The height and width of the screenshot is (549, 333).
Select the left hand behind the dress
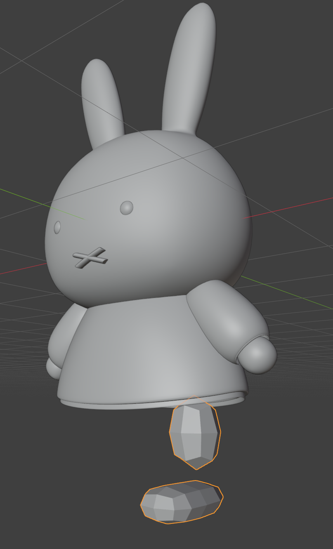pyautogui.click(x=52, y=369)
